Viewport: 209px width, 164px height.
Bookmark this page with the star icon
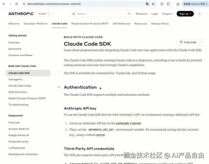click(x=153, y=4)
